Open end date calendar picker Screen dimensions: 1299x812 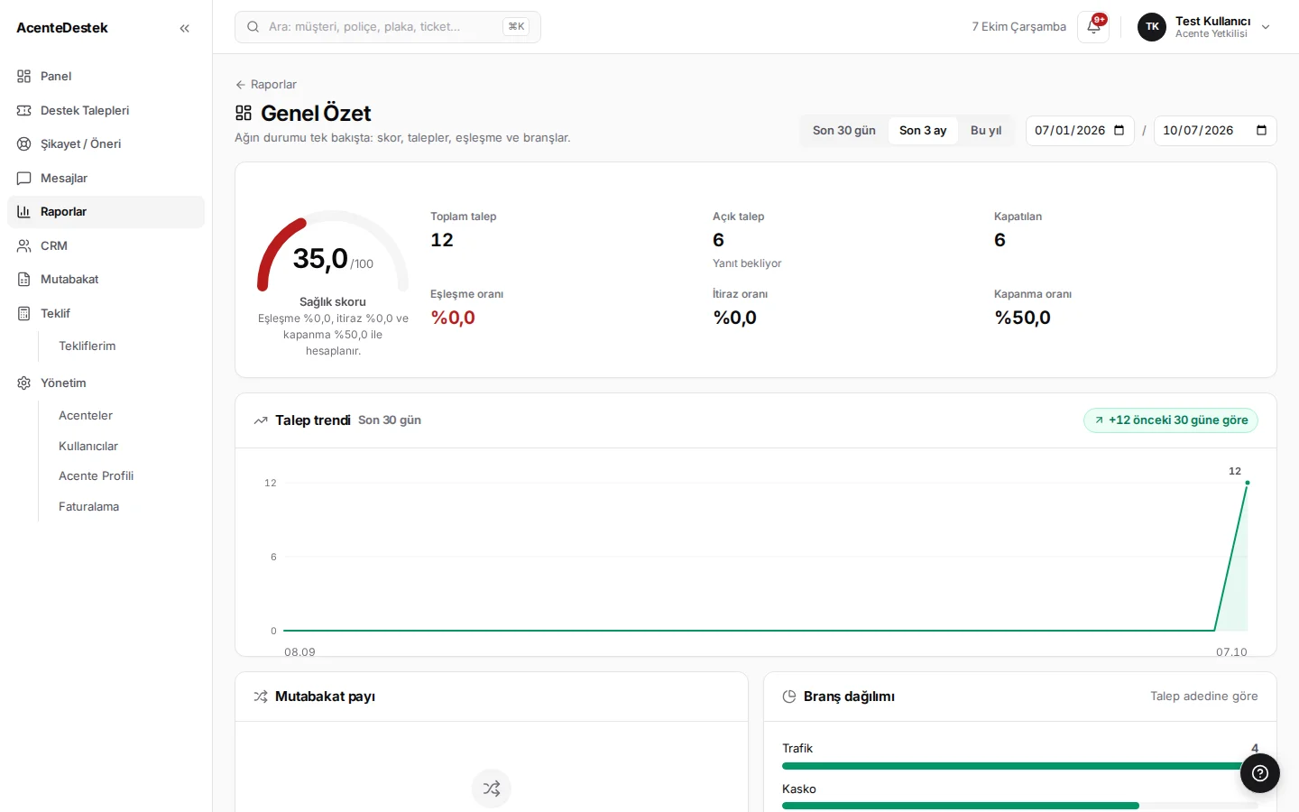(1261, 131)
